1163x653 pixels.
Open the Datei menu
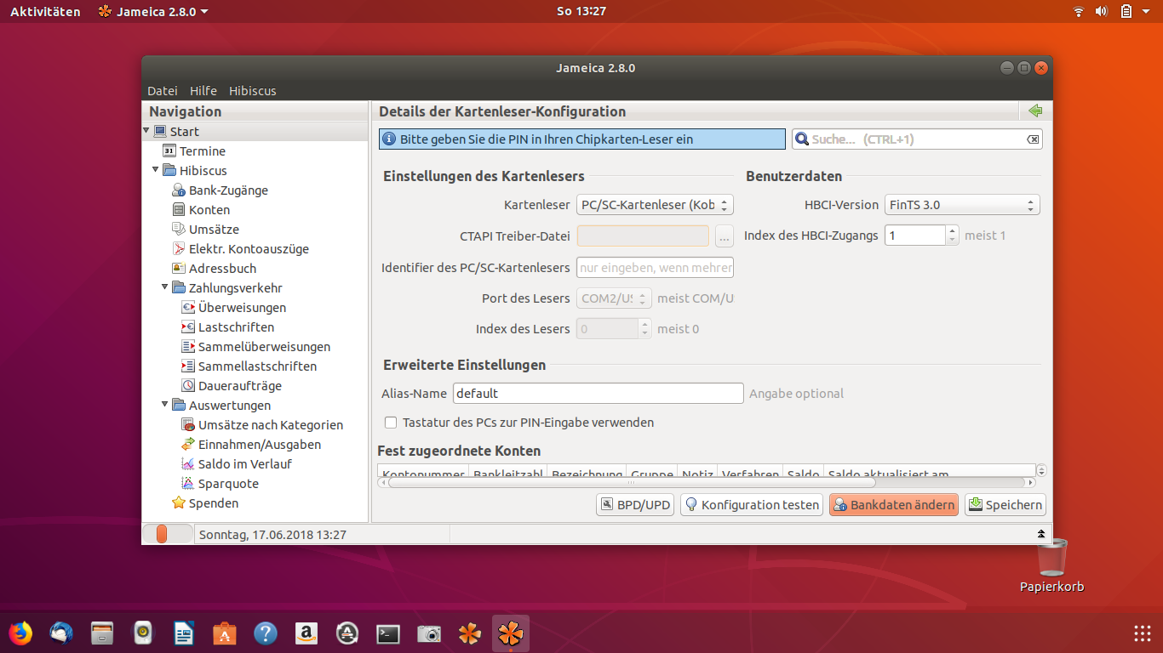tap(163, 91)
